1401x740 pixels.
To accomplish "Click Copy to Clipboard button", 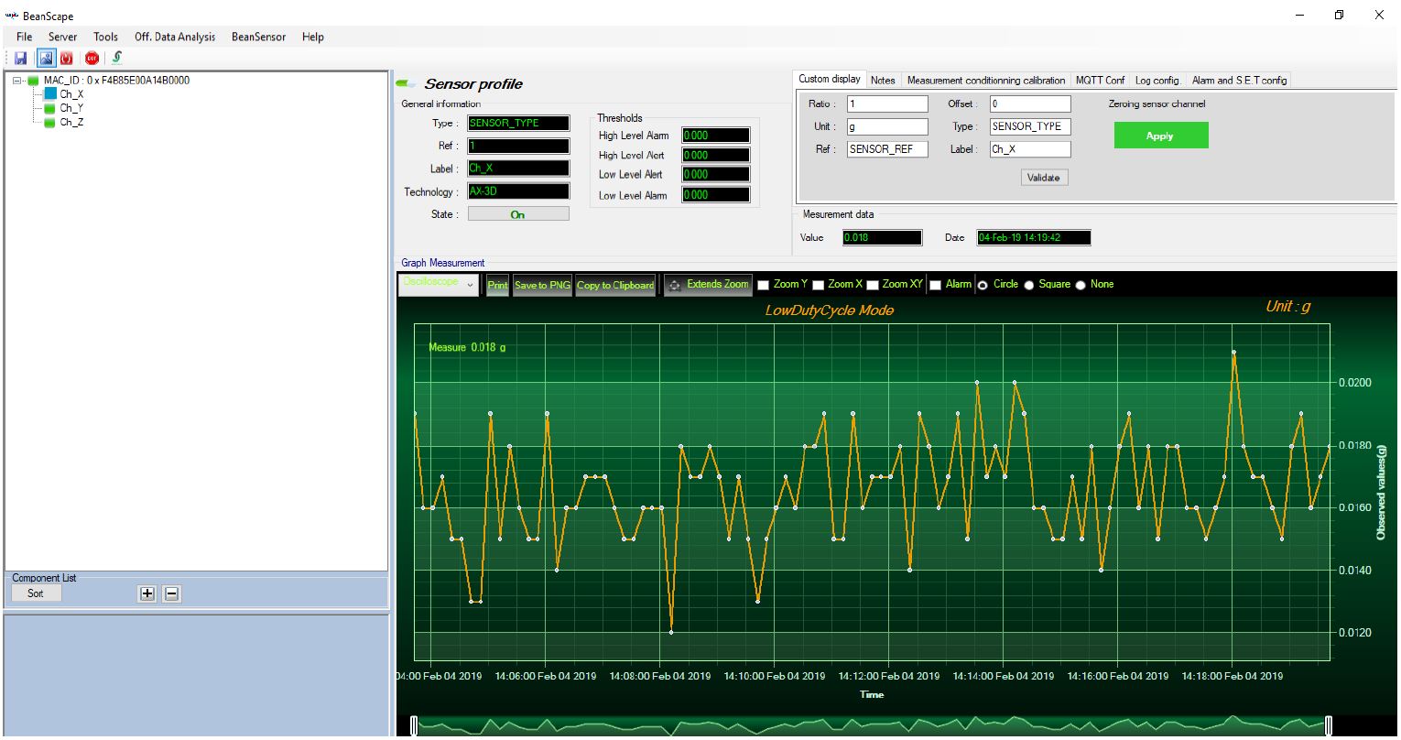I will coord(615,285).
